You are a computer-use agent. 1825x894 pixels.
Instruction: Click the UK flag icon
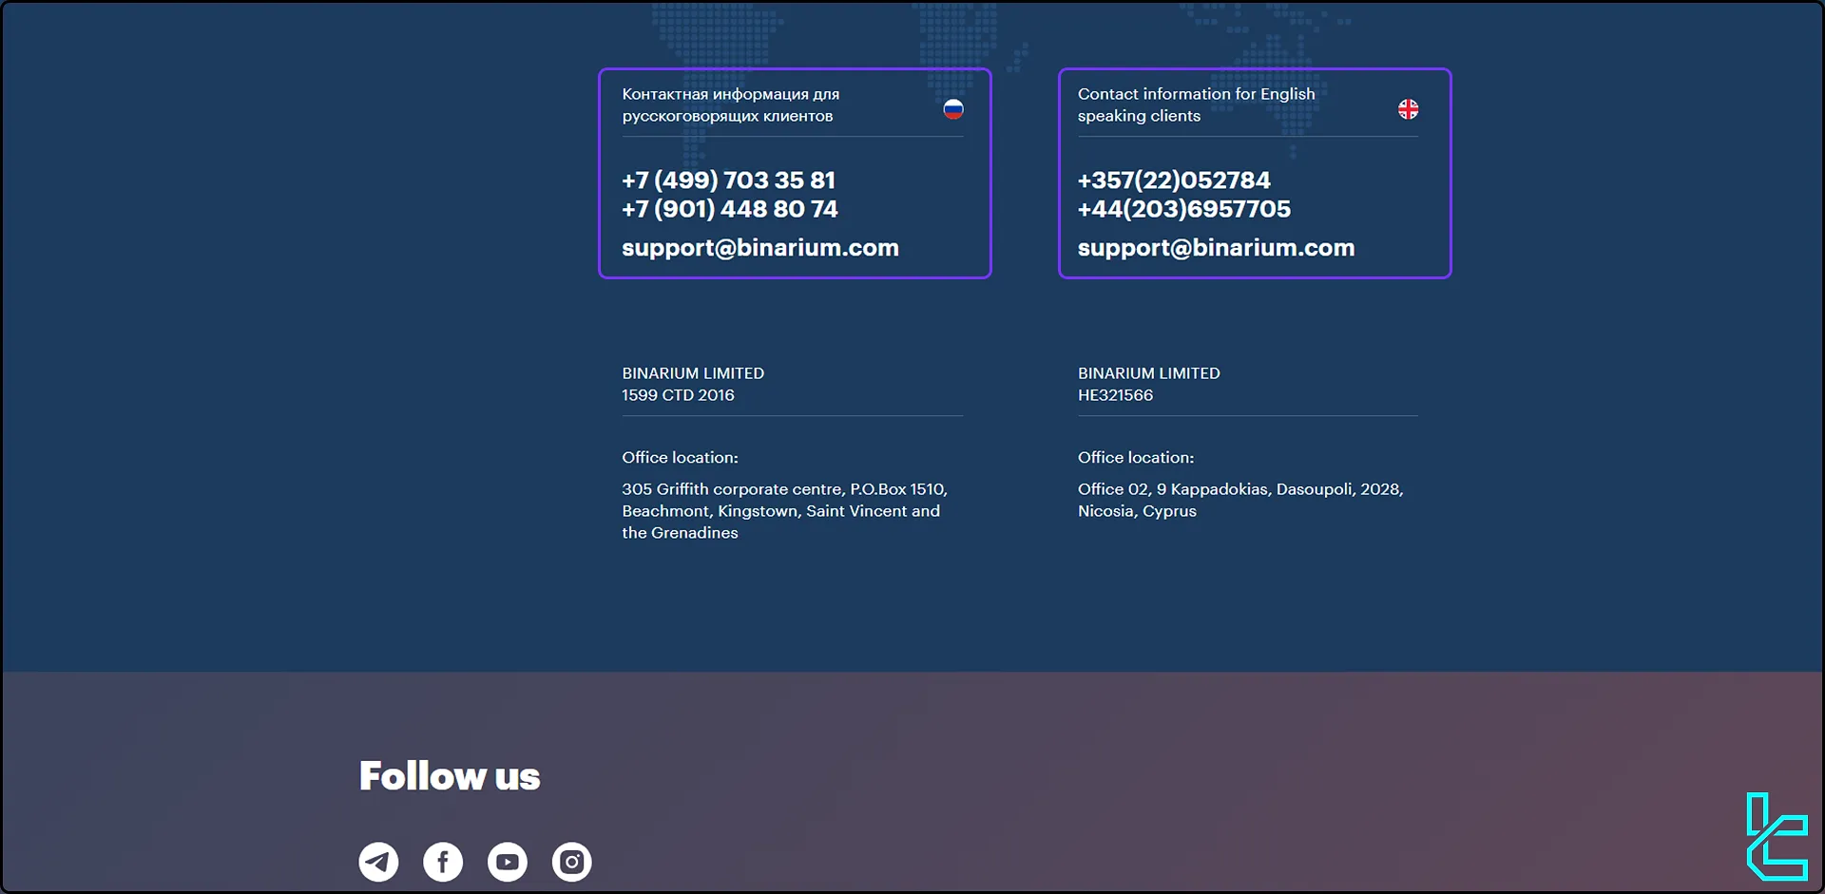click(1409, 109)
